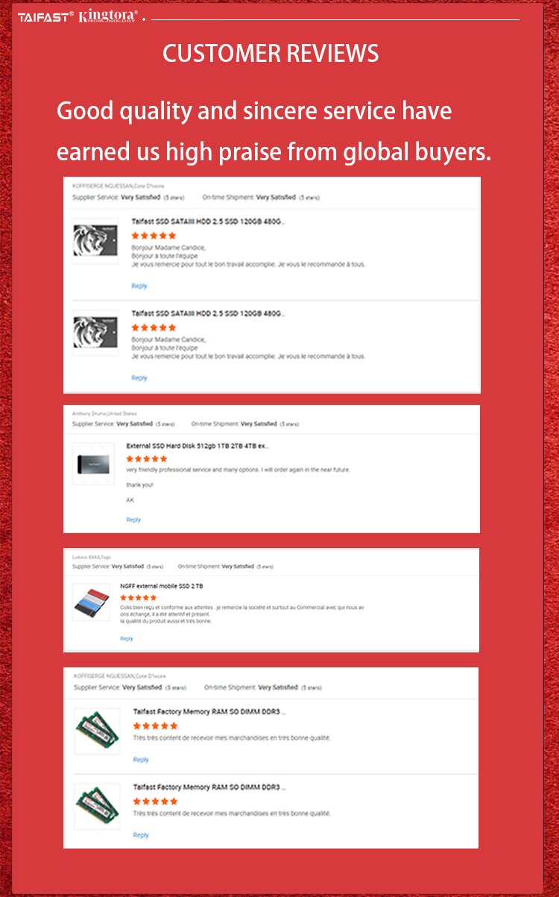The image size is (559, 897).
Task: Click reviewer name Anthony Druma, United States
Action: (x=104, y=413)
